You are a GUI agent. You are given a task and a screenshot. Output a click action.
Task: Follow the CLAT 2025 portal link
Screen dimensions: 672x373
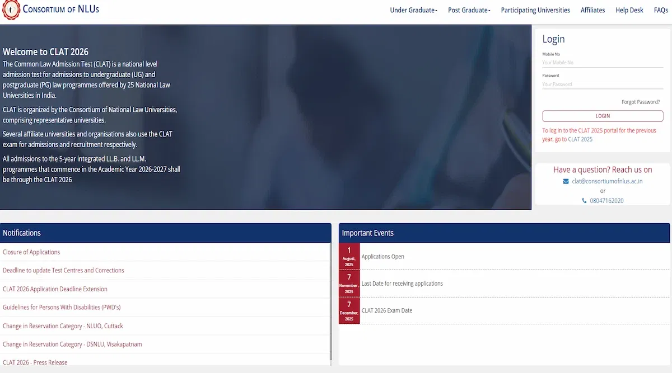click(580, 139)
